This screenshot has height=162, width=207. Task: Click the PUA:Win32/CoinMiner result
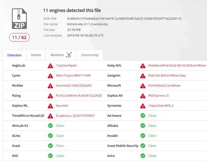tap(164, 85)
